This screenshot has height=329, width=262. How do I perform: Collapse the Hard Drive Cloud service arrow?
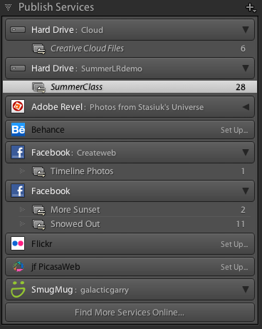click(246, 29)
